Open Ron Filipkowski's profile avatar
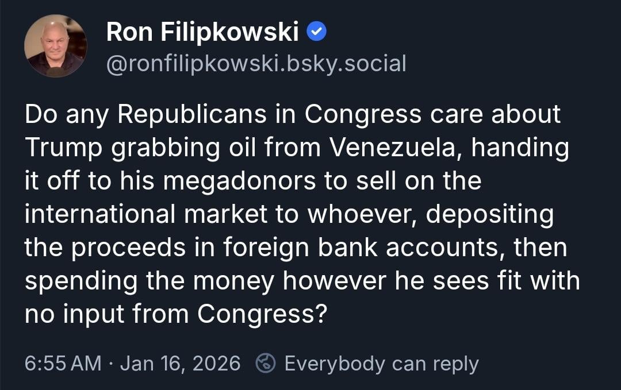Image resolution: width=621 pixels, height=390 pixels. 55,46
